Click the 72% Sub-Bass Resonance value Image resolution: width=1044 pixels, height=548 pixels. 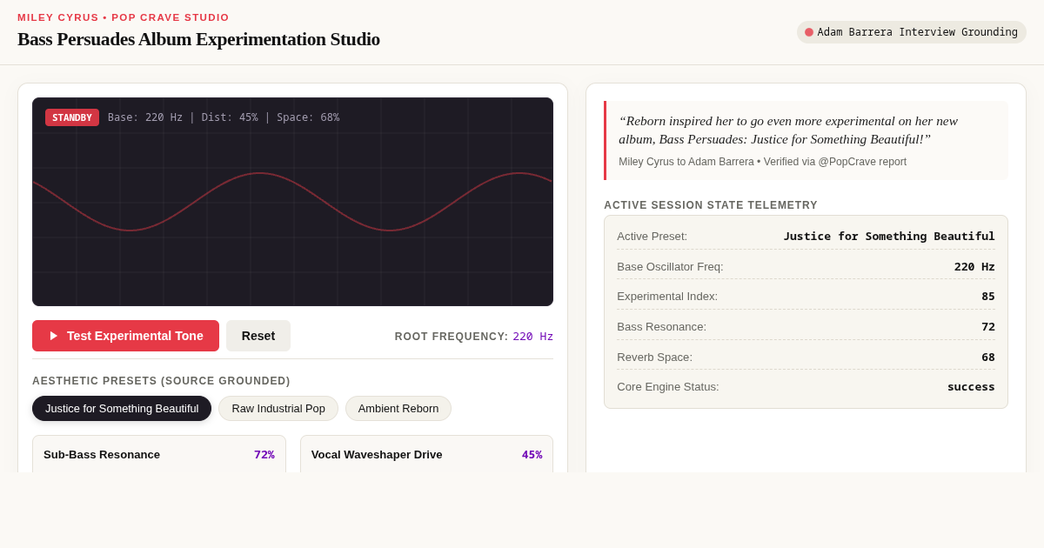264,454
